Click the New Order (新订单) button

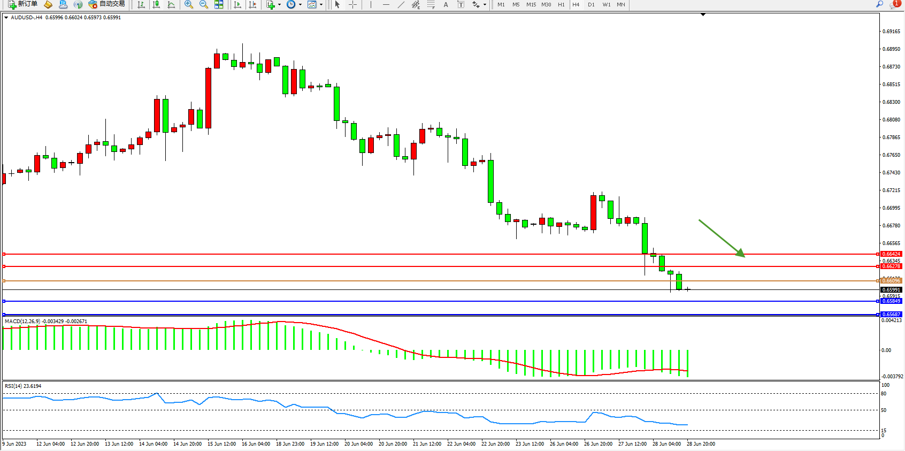(x=22, y=4)
